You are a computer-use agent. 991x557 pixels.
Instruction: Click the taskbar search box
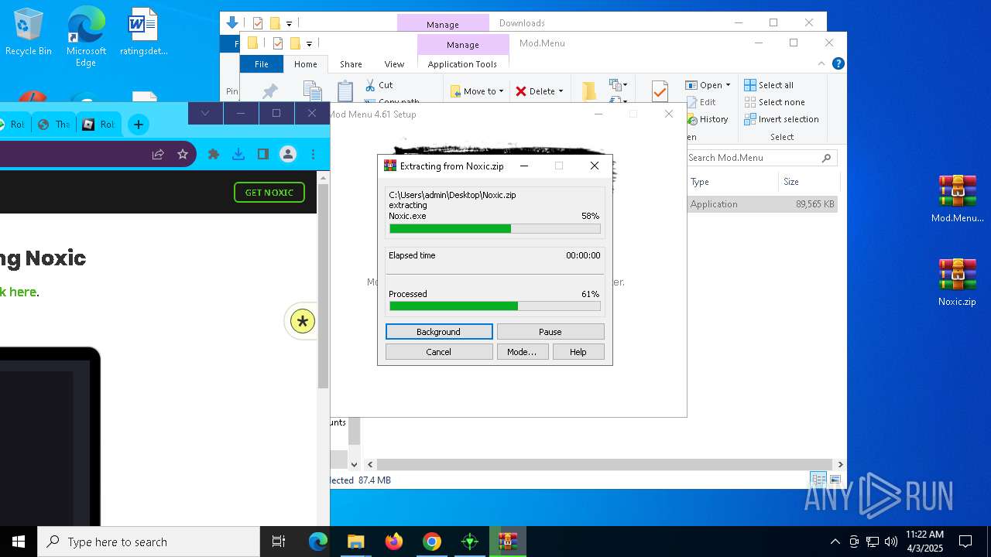click(149, 542)
